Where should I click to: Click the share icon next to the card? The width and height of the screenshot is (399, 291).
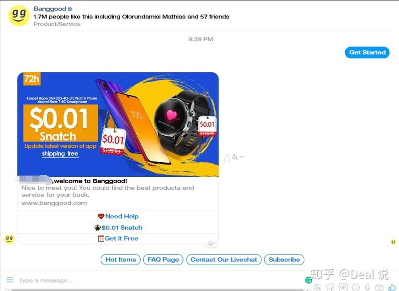(227, 158)
